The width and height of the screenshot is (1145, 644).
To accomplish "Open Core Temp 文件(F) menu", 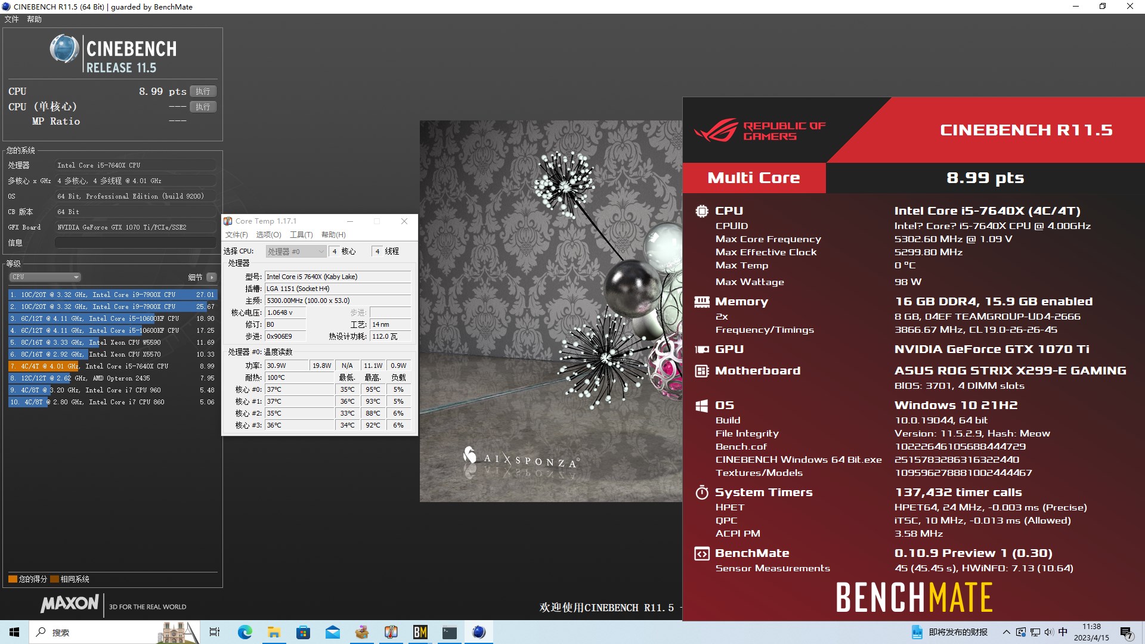I will tap(236, 235).
